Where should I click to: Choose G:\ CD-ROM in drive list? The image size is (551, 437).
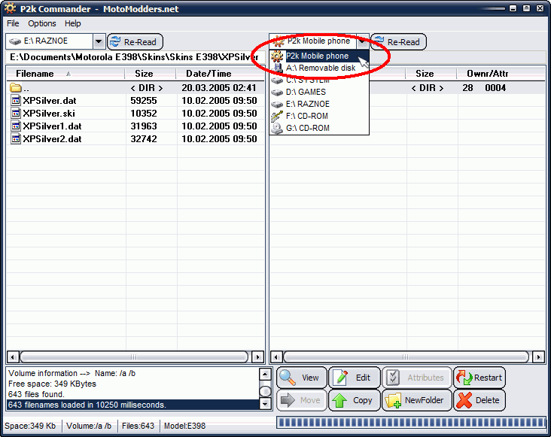(x=319, y=128)
